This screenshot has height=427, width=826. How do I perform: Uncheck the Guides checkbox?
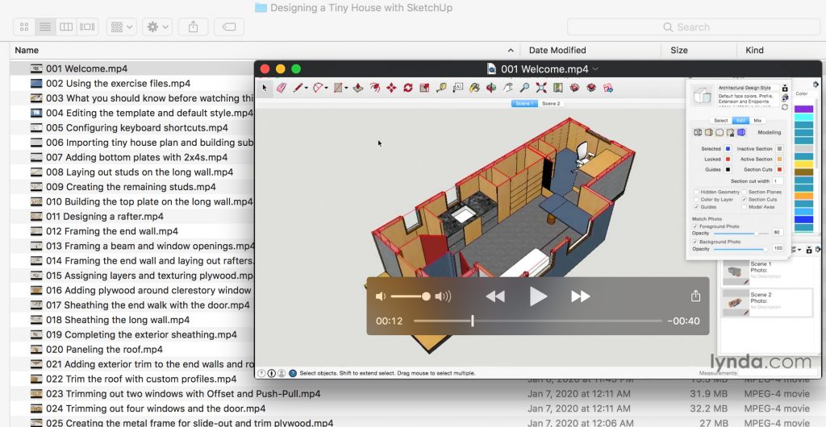(696, 207)
